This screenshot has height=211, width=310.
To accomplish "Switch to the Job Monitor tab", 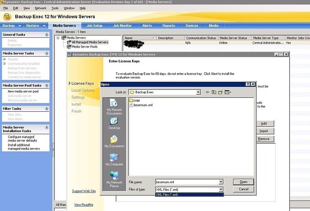I will pos(122,26).
